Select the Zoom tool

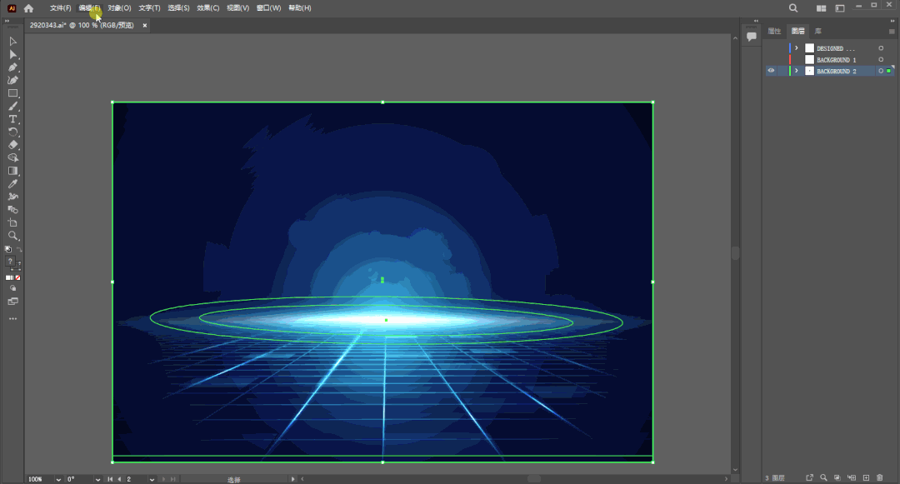point(12,236)
